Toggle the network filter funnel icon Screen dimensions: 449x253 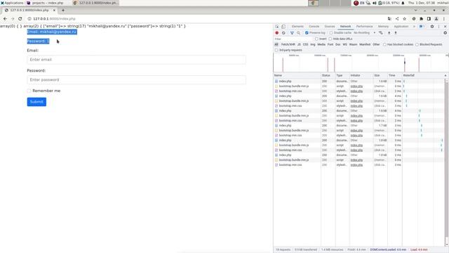coord(292,33)
